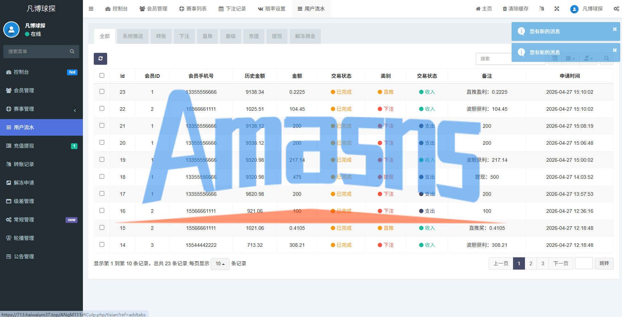Go to page 3 in pagination
The height and width of the screenshot is (317, 622).
[x=543, y=263]
